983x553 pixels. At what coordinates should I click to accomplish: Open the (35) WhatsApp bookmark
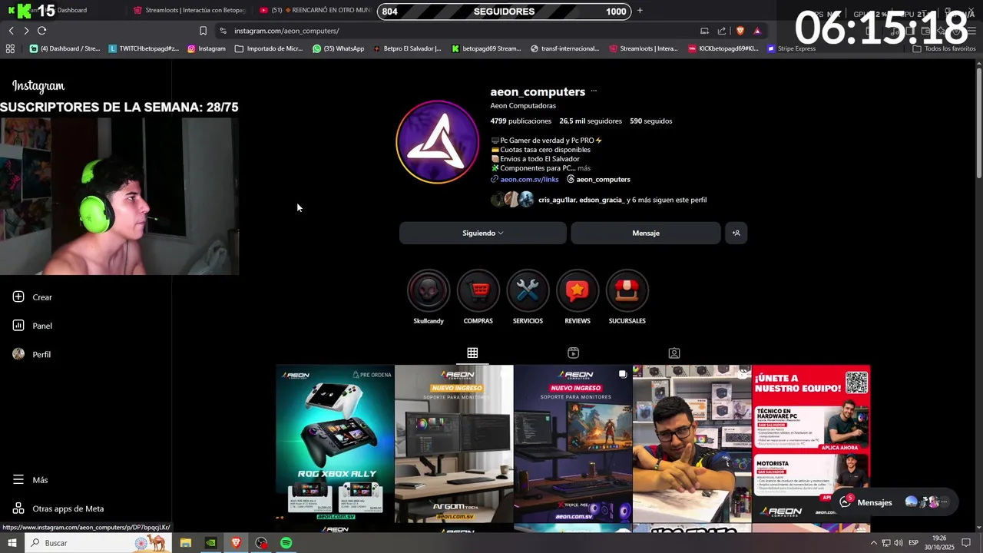click(x=339, y=48)
